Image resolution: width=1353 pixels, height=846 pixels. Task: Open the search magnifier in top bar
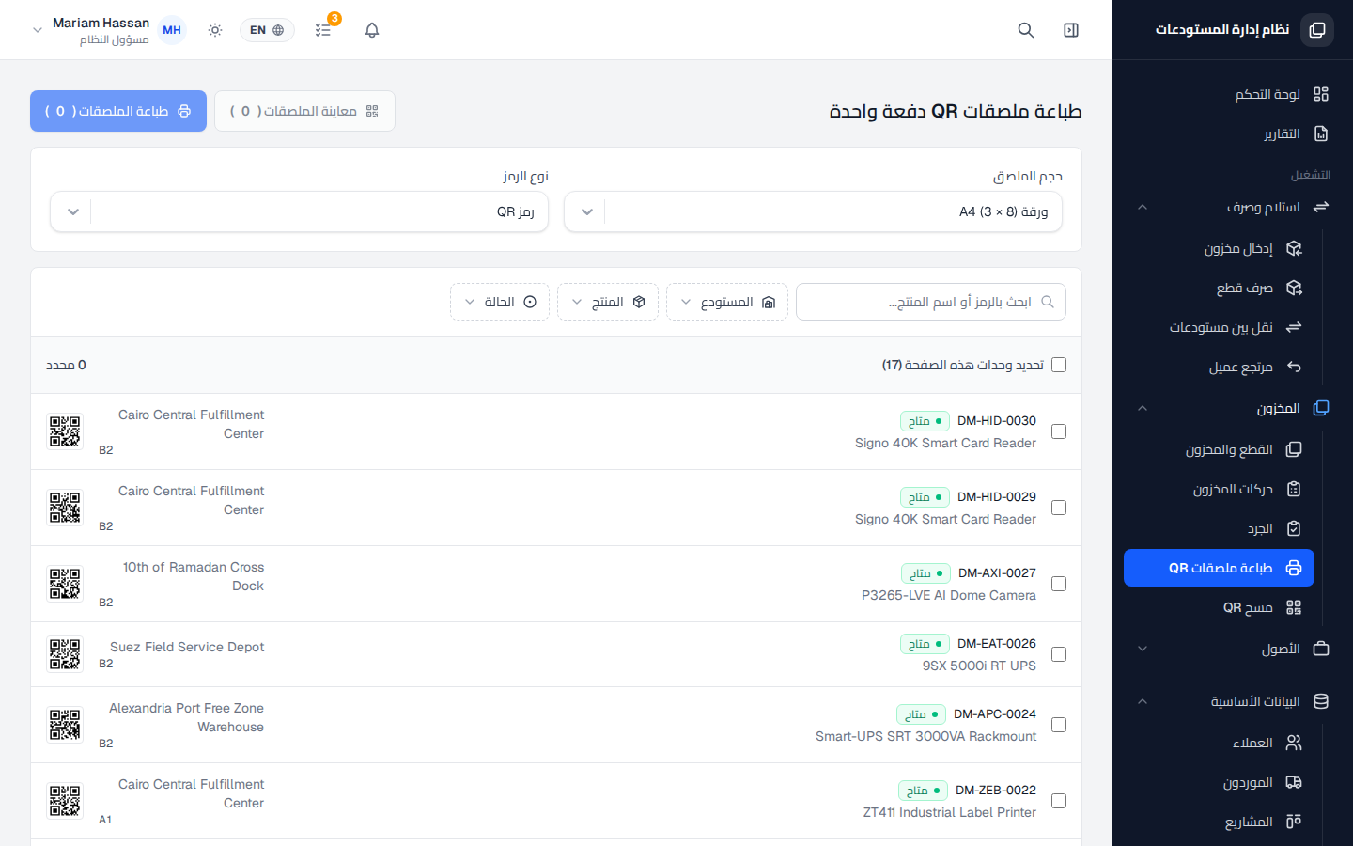coord(1026,30)
